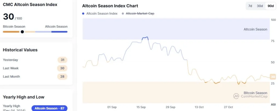Click the Last Week value badge 30
The height and width of the screenshot is (111, 279).
(62, 68)
